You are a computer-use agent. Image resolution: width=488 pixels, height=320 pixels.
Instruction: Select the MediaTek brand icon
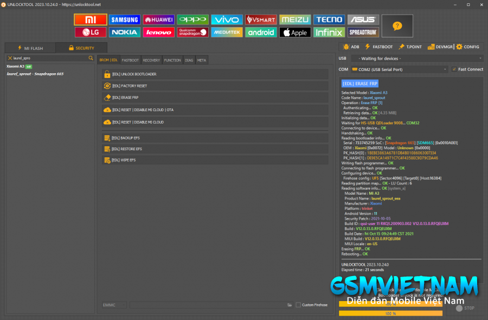click(227, 32)
